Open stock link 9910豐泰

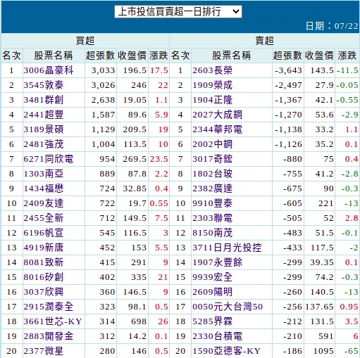click(x=212, y=203)
